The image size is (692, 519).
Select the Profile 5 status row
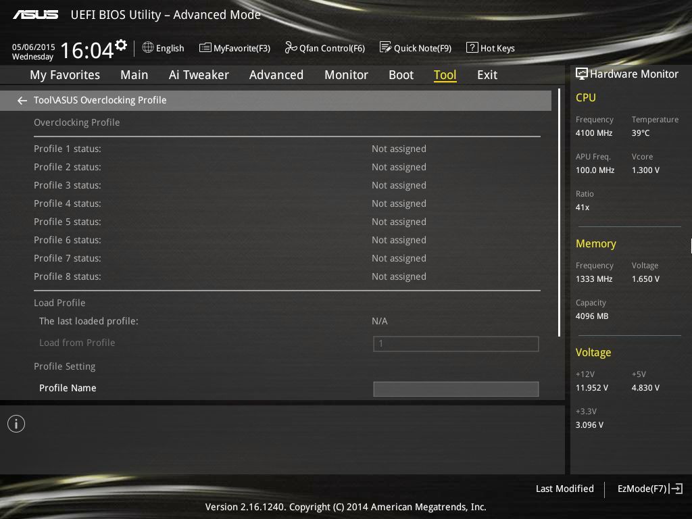point(287,222)
